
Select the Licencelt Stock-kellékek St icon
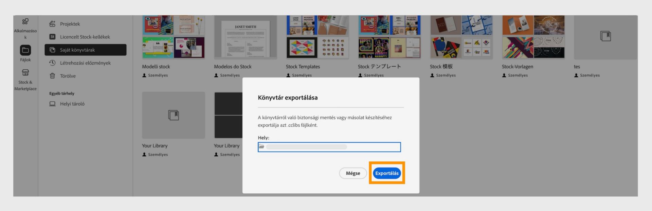(52, 37)
